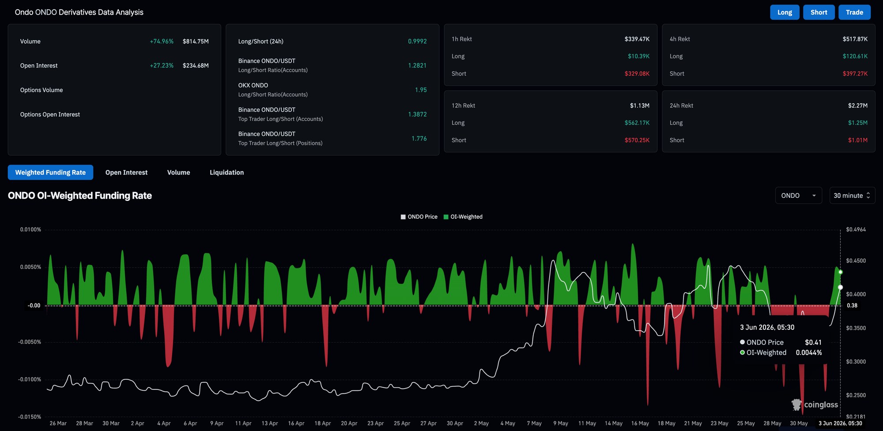
Task: Click the Top Trader accounts ratio 1.3872
Action: (x=417, y=114)
